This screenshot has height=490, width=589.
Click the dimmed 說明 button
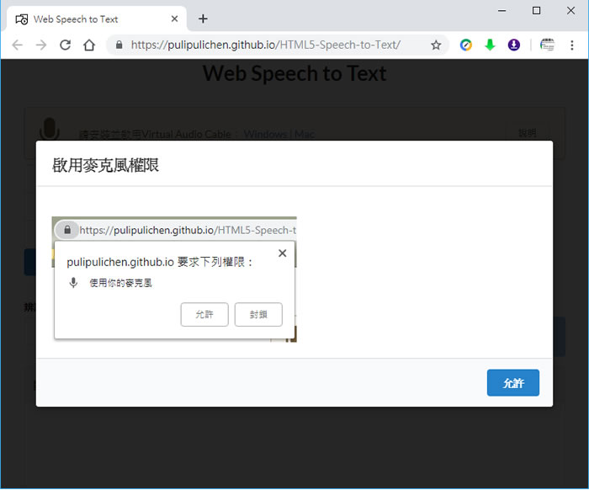point(528,133)
